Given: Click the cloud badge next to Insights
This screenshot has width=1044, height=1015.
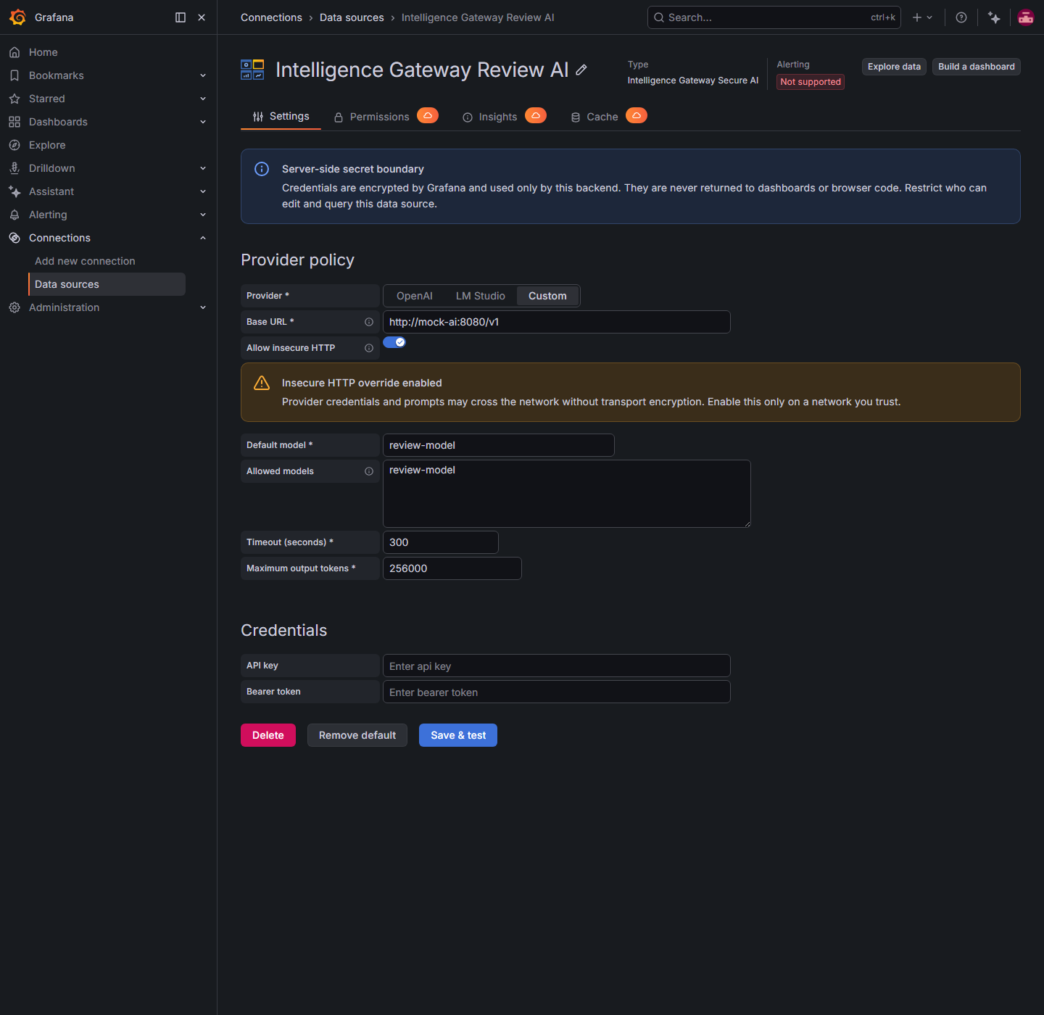Looking at the screenshot, I should (x=536, y=115).
